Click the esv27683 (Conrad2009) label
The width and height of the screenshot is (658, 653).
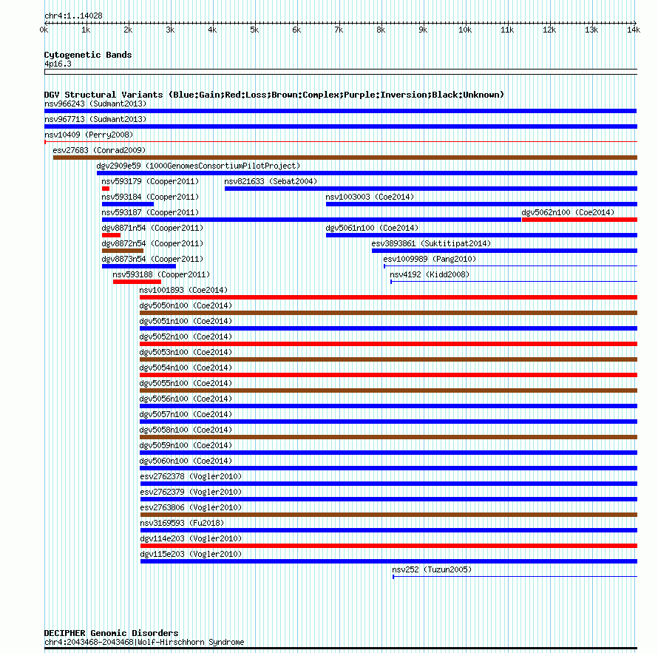click(x=99, y=150)
